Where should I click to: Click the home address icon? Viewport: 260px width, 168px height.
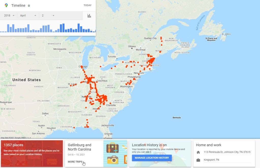[198, 152]
